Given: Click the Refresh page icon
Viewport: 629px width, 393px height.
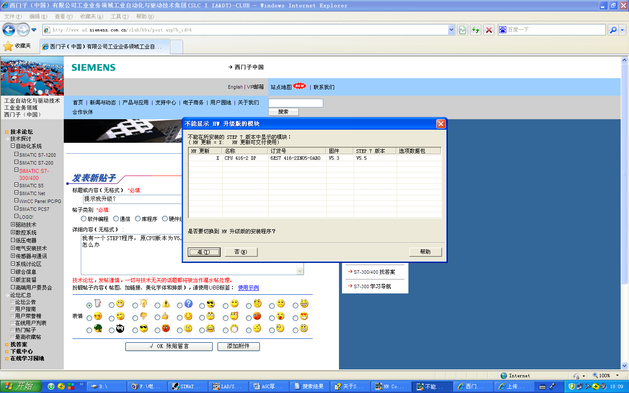Looking at the screenshot, I should tap(476, 30).
